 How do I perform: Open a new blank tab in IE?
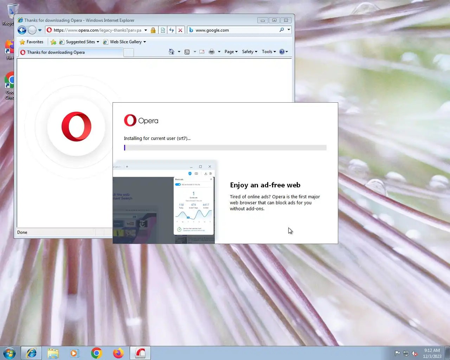[129, 53]
